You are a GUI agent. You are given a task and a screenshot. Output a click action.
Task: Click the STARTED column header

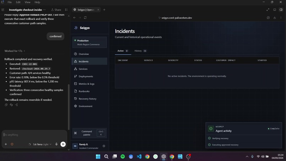point(262,60)
